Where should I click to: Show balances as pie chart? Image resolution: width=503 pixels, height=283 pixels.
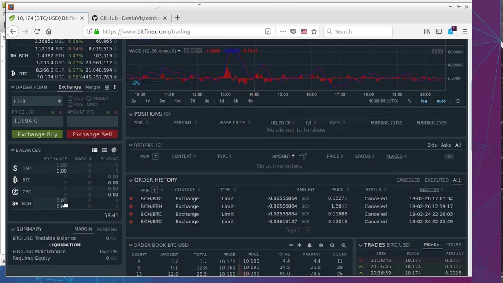click(x=114, y=150)
